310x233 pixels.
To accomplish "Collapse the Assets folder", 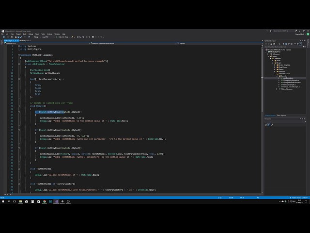I will pyautogui.click(x=268, y=56).
